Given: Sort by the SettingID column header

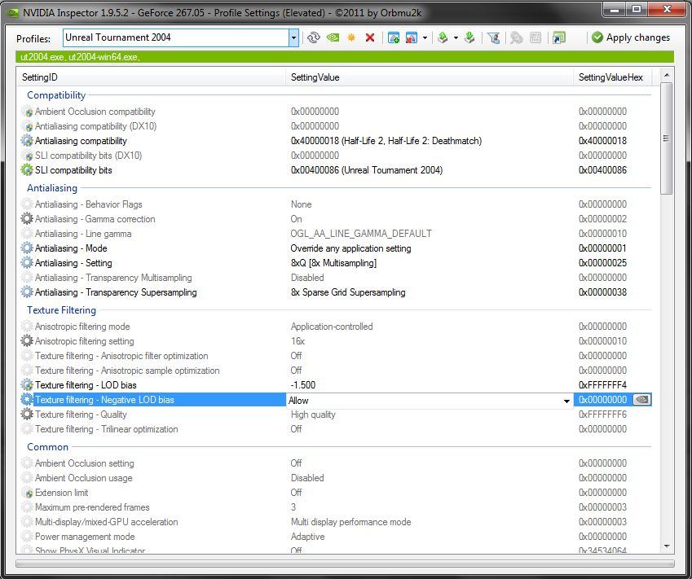Looking at the screenshot, I should tap(152, 77).
